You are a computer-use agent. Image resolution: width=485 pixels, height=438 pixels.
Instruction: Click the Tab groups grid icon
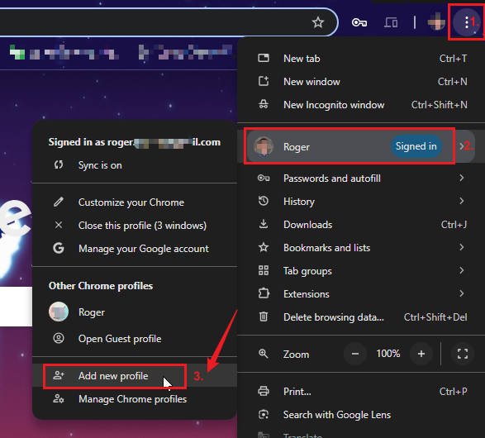[x=264, y=270]
